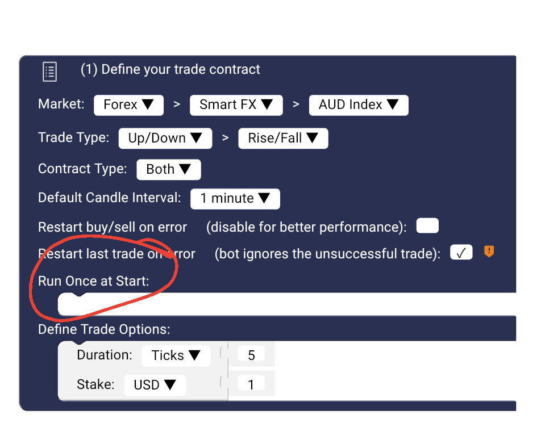This screenshot has width=541, height=423.
Task: Open the Contract Type dropdown set to Both
Action: tap(168, 169)
